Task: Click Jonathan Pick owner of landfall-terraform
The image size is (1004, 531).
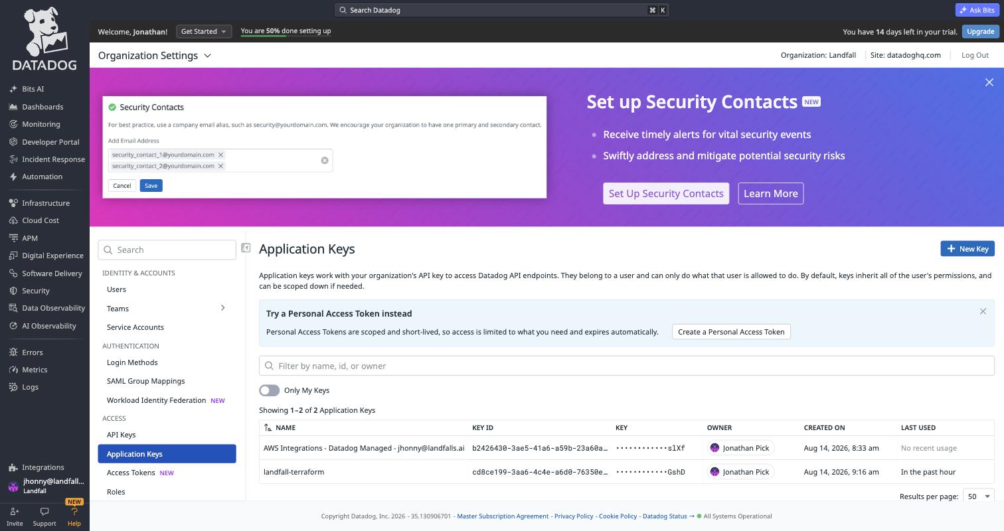Action: [740, 472]
